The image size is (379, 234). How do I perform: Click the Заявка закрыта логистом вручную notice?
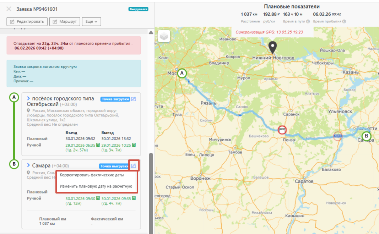pos(74,74)
